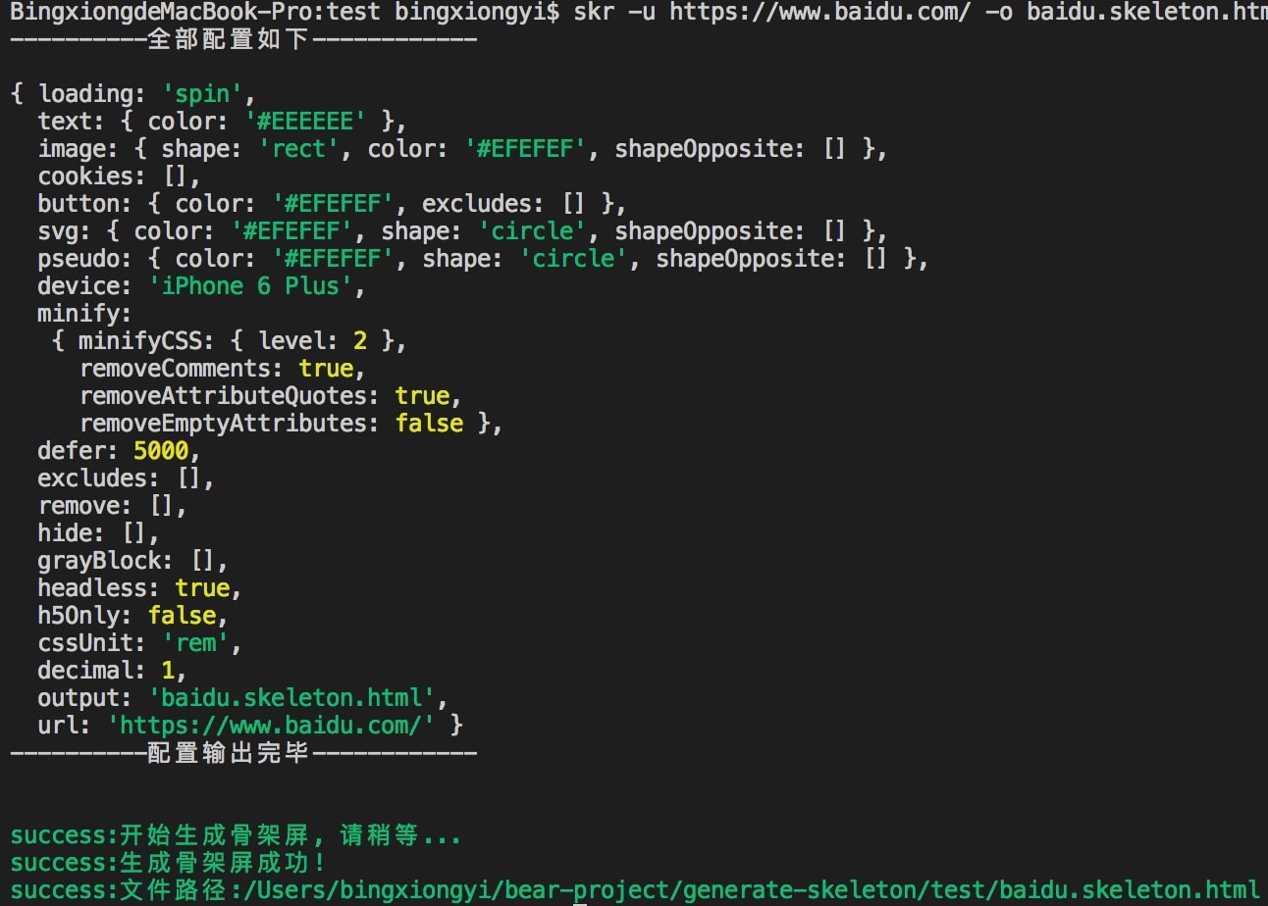Click the '配置输出完毕' footer line

(x=243, y=753)
